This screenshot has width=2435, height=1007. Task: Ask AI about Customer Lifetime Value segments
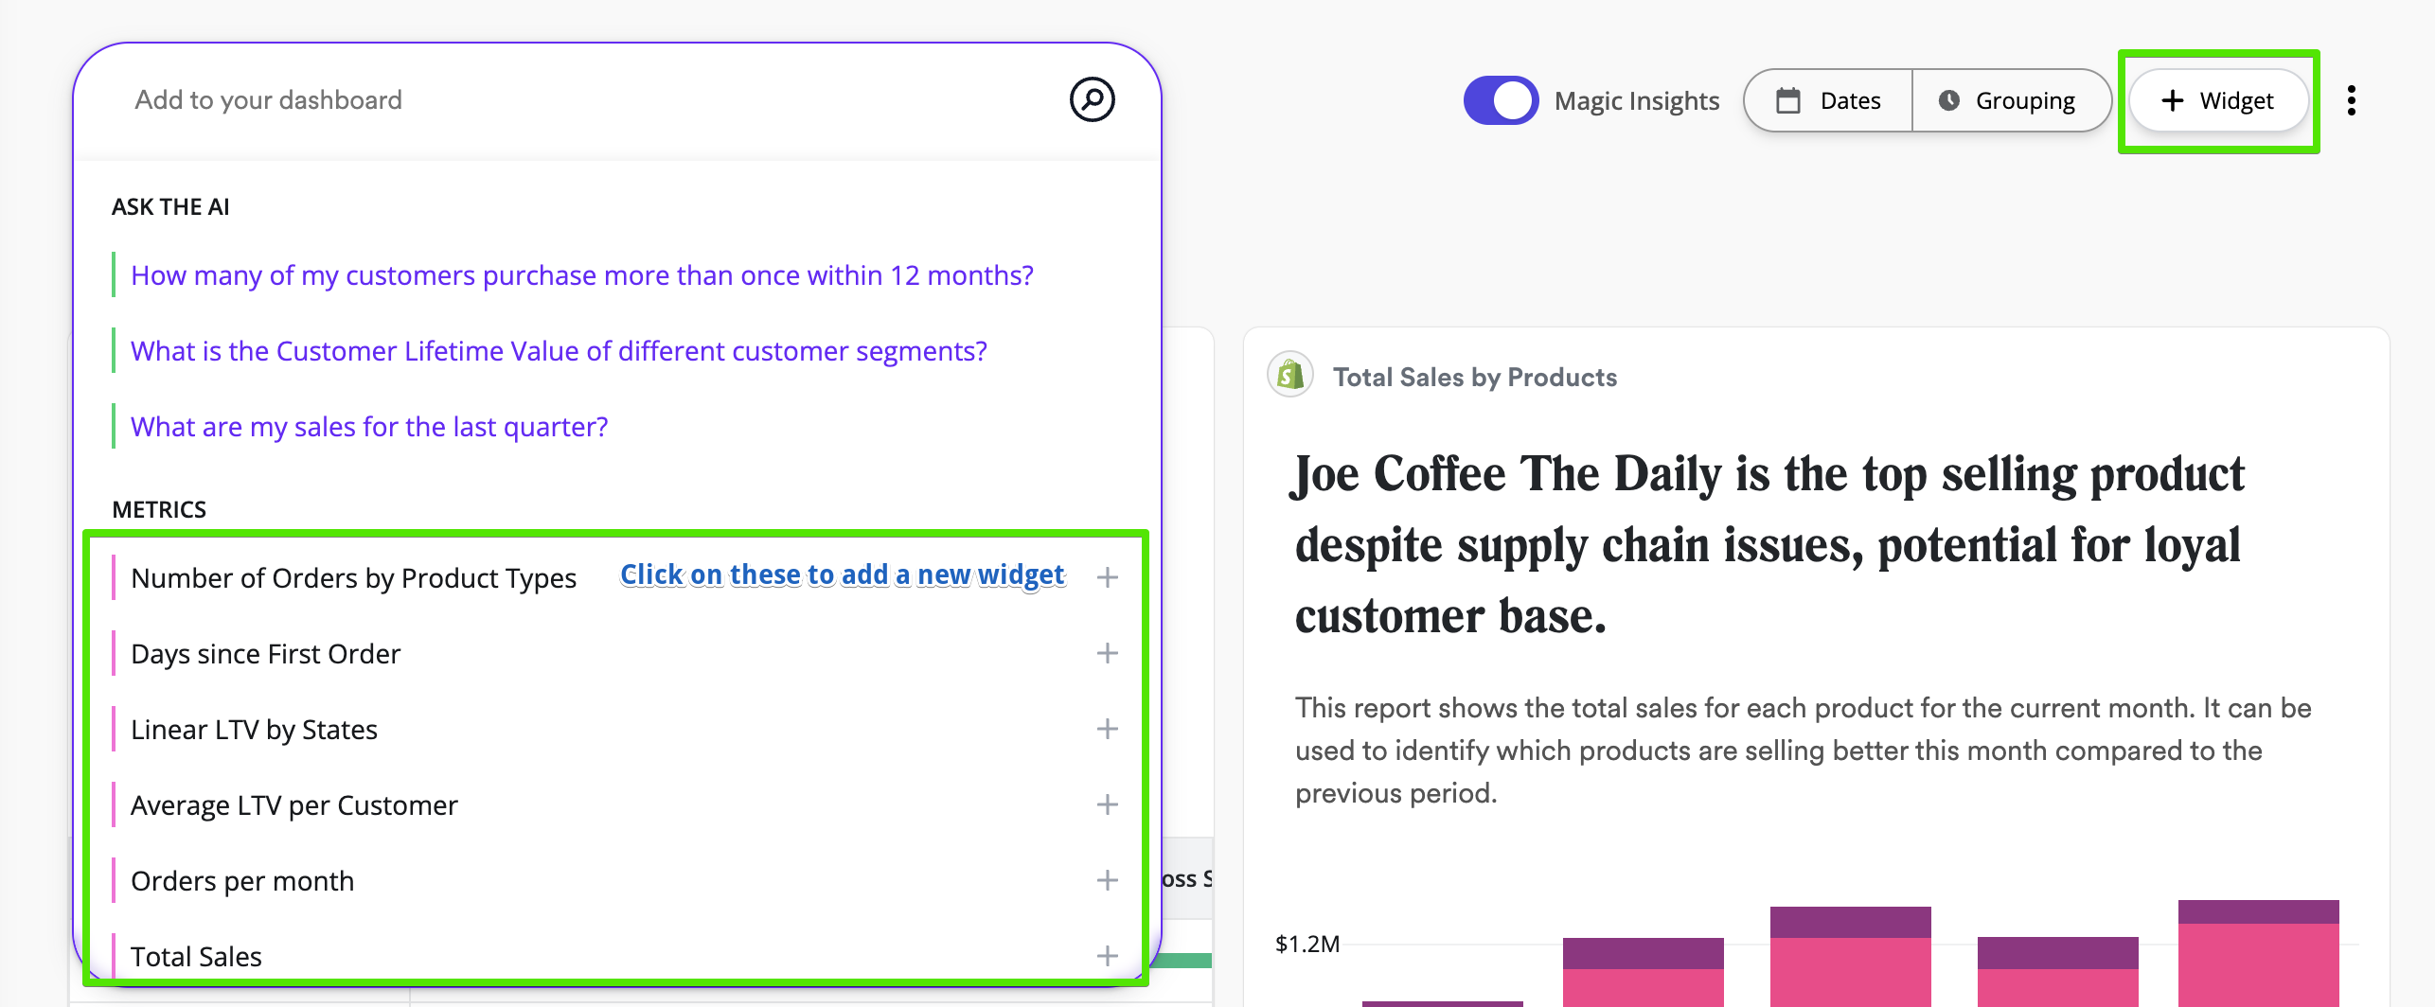pyautogui.click(x=559, y=351)
